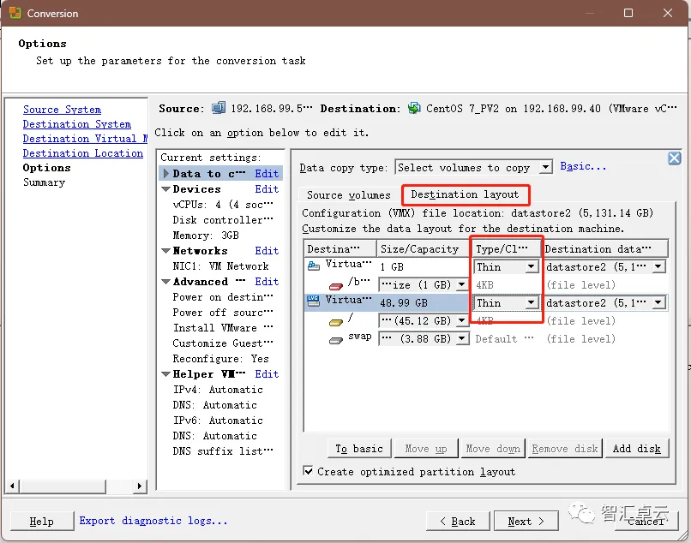This screenshot has height=543, width=691.
Task: Select the 1 GB virtual disk icon
Action: tap(314, 266)
